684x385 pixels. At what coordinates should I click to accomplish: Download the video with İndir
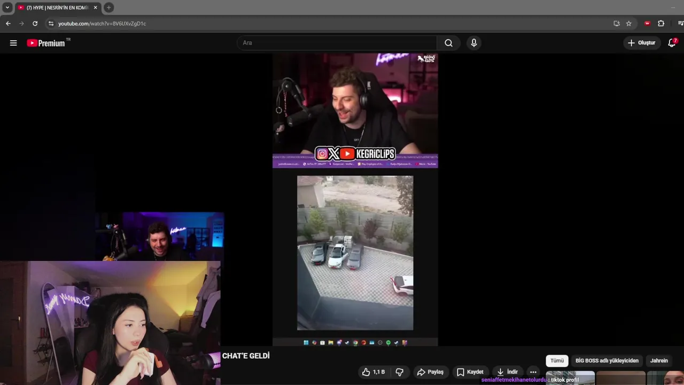[x=507, y=372]
